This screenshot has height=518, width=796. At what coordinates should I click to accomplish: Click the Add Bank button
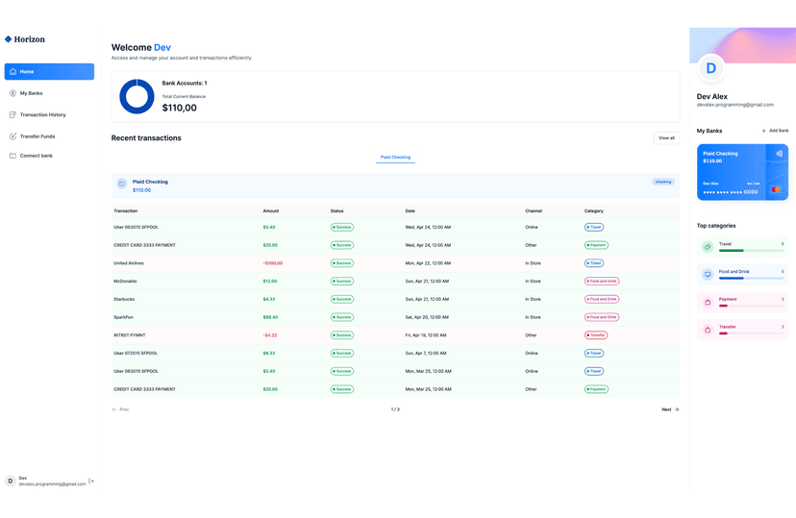coord(775,131)
